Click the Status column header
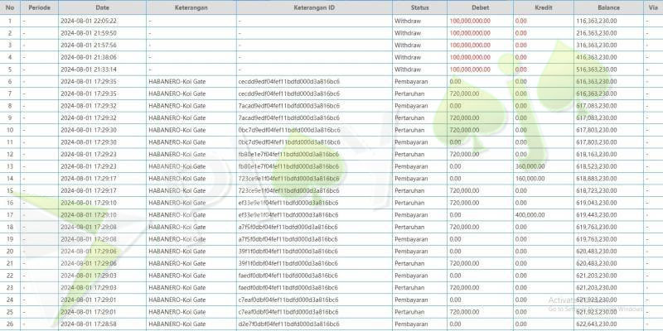The height and width of the screenshot is (331, 663). tap(419, 7)
